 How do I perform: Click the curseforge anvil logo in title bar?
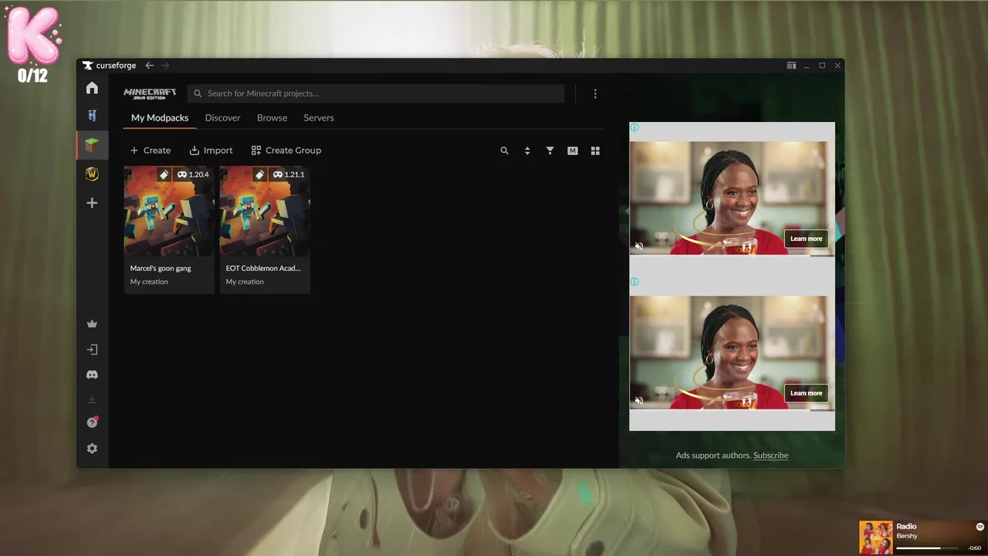[x=88, y=66]
